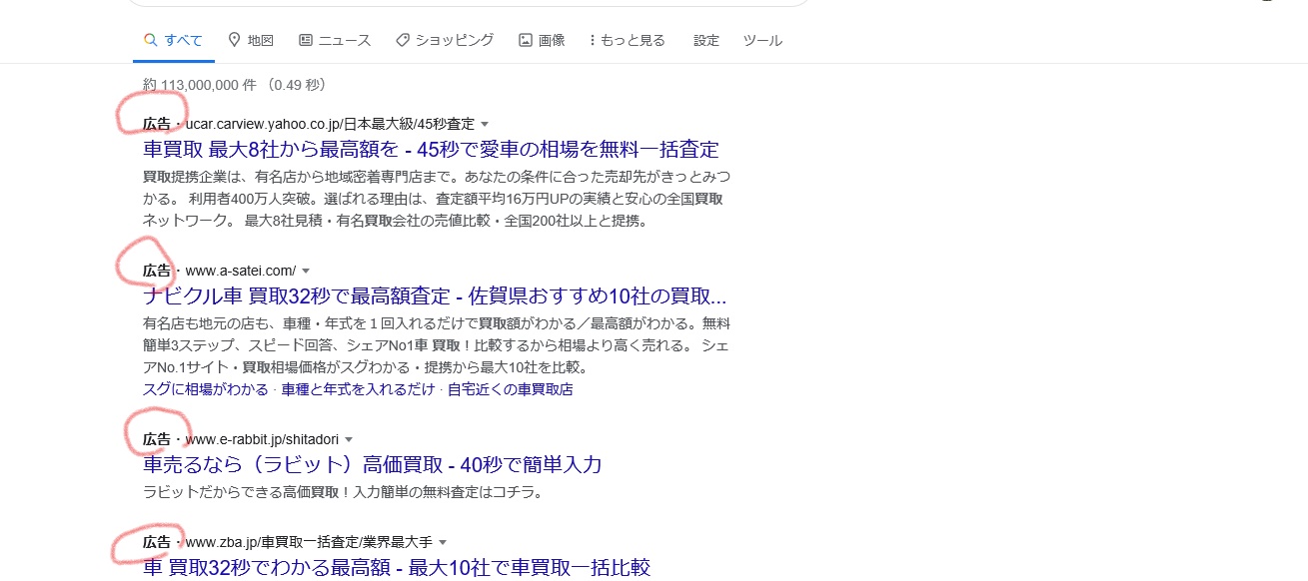Click the tag icon for ショッピング
1308x581 pixels.
tap(403, 40)
